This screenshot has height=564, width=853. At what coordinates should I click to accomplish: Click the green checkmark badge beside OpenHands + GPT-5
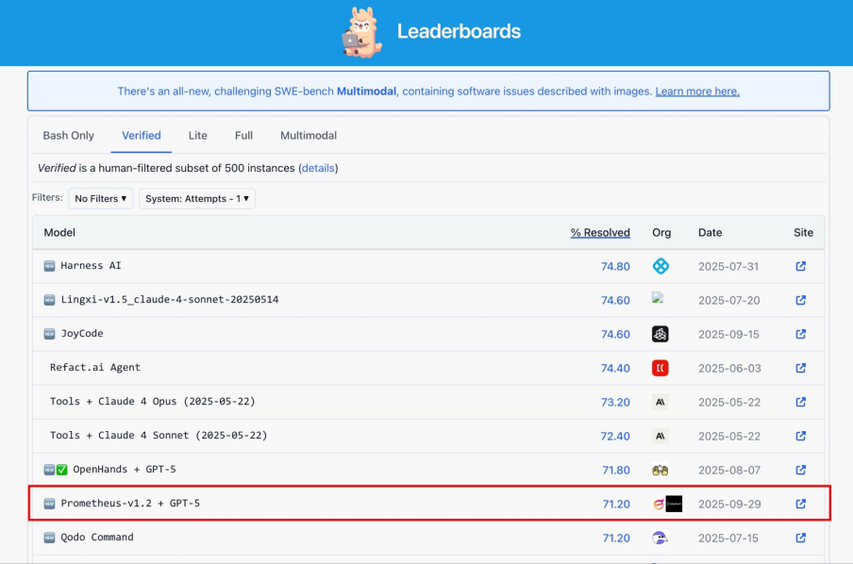(x=61, y=470)
